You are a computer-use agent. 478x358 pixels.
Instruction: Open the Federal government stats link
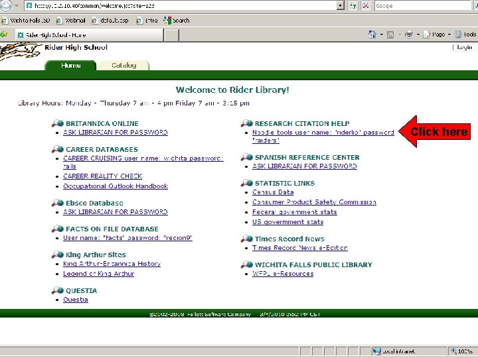[x=295, y=212]
